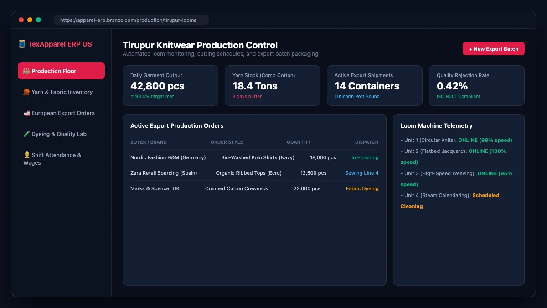The image size is (547, 308).
Task: Open Shift Attendance & Wages
Action: [x=61, y=159]
